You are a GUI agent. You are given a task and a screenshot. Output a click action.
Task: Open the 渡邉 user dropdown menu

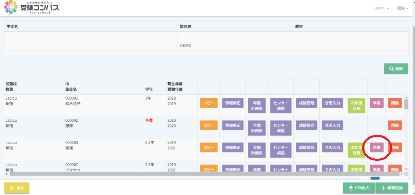402,8
